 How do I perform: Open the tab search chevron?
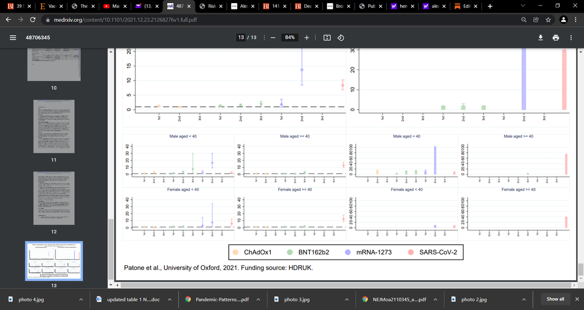523,6
